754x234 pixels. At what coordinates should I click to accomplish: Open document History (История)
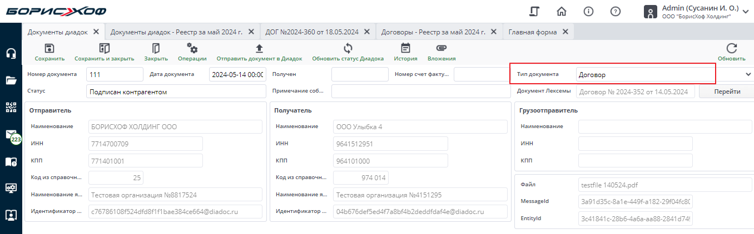pyautogui.click(x=405, y=49)
